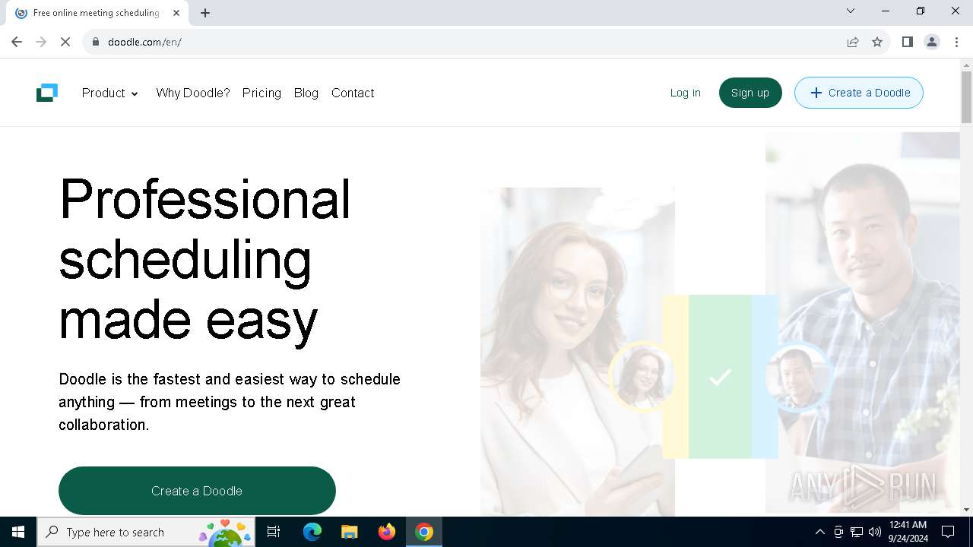
Task: Open the volume icon in the system tray
Action: pos(875,532)
